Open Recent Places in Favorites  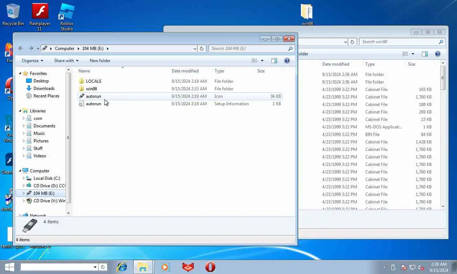[46, 96]
